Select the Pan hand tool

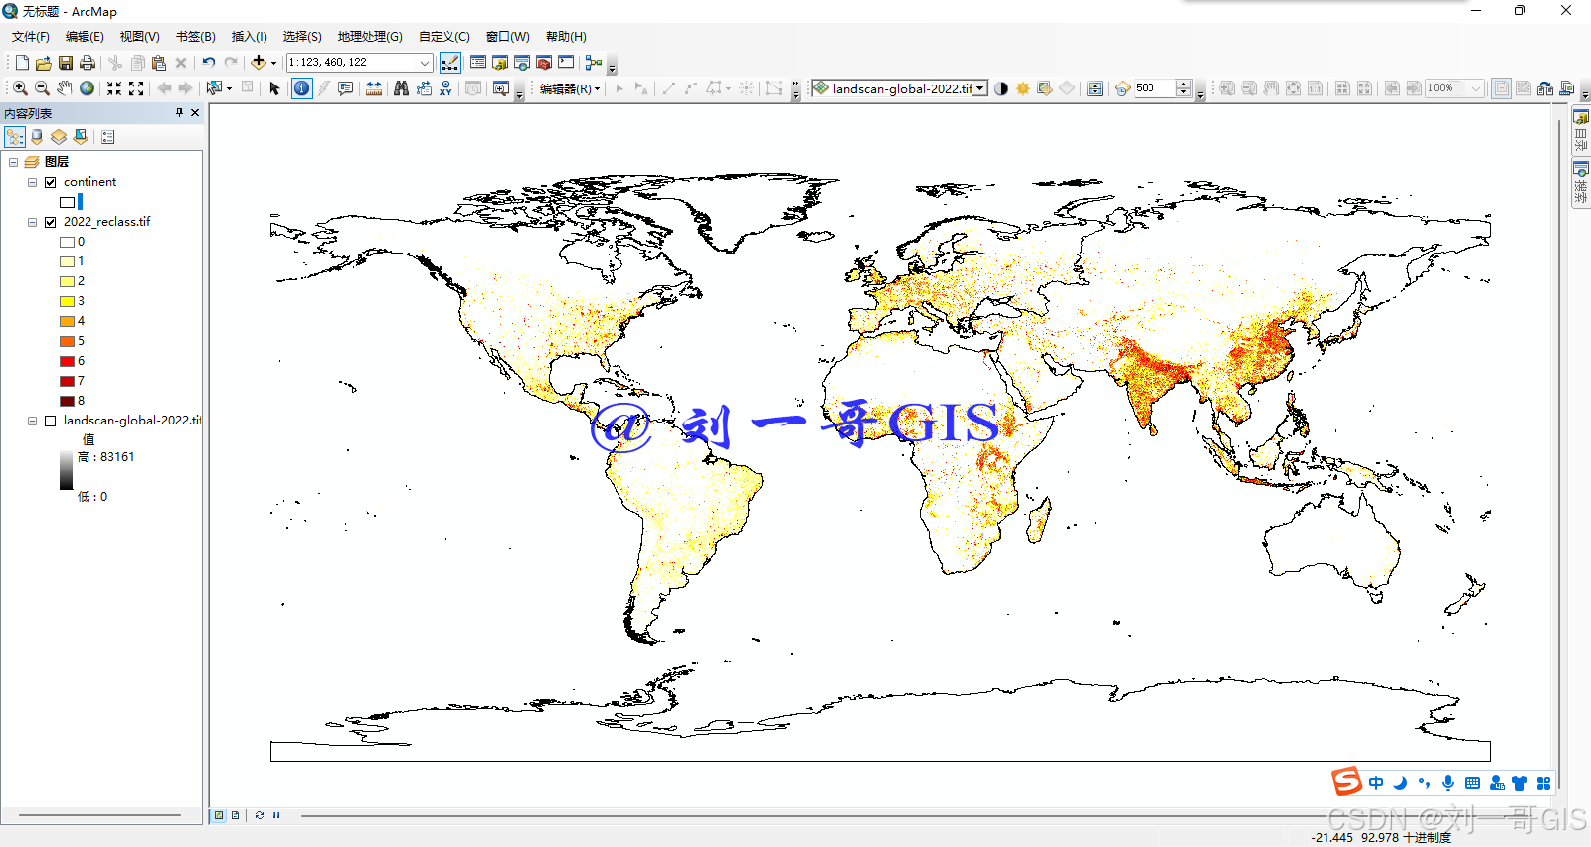coord(65,88)
